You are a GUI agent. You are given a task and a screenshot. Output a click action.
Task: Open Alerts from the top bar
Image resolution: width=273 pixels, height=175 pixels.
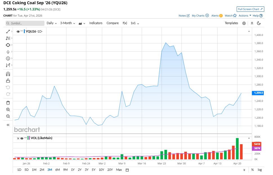pos(214,15)
